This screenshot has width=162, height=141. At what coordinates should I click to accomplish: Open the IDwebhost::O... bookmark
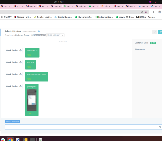tap(84, 17)
